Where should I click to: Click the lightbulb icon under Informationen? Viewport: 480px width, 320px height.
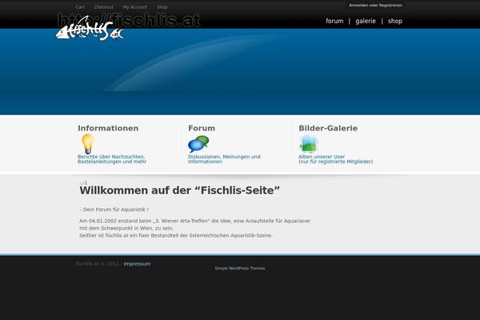88,144
